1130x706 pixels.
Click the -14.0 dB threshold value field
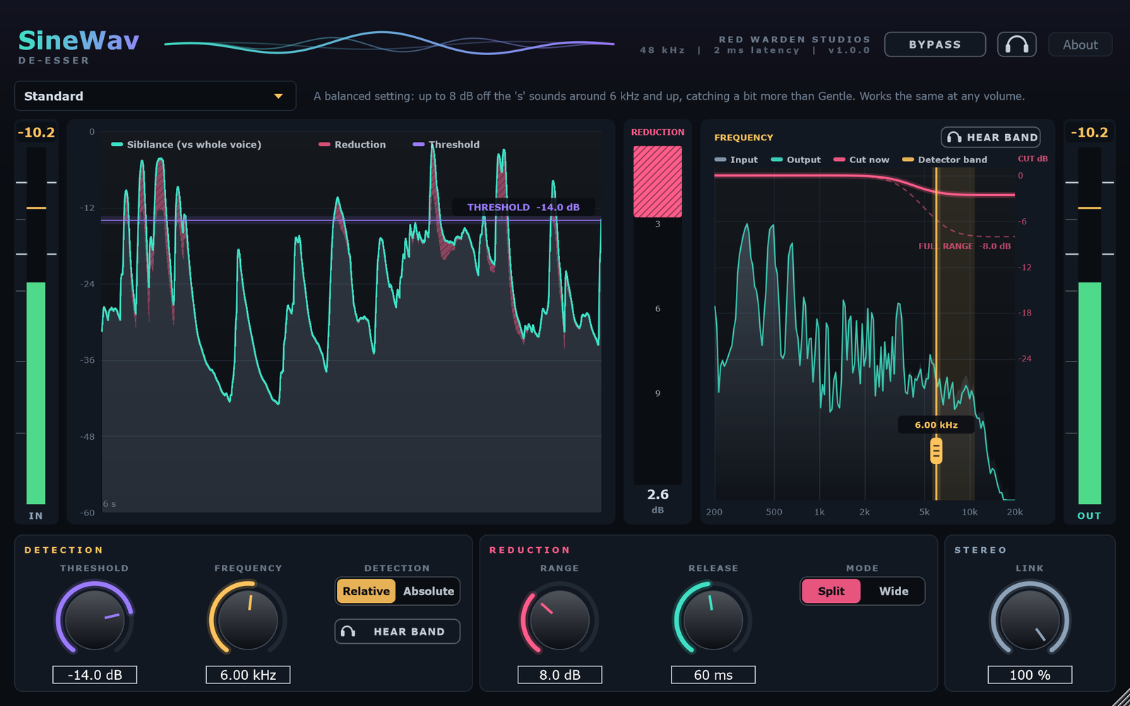[x=95, y=675]
